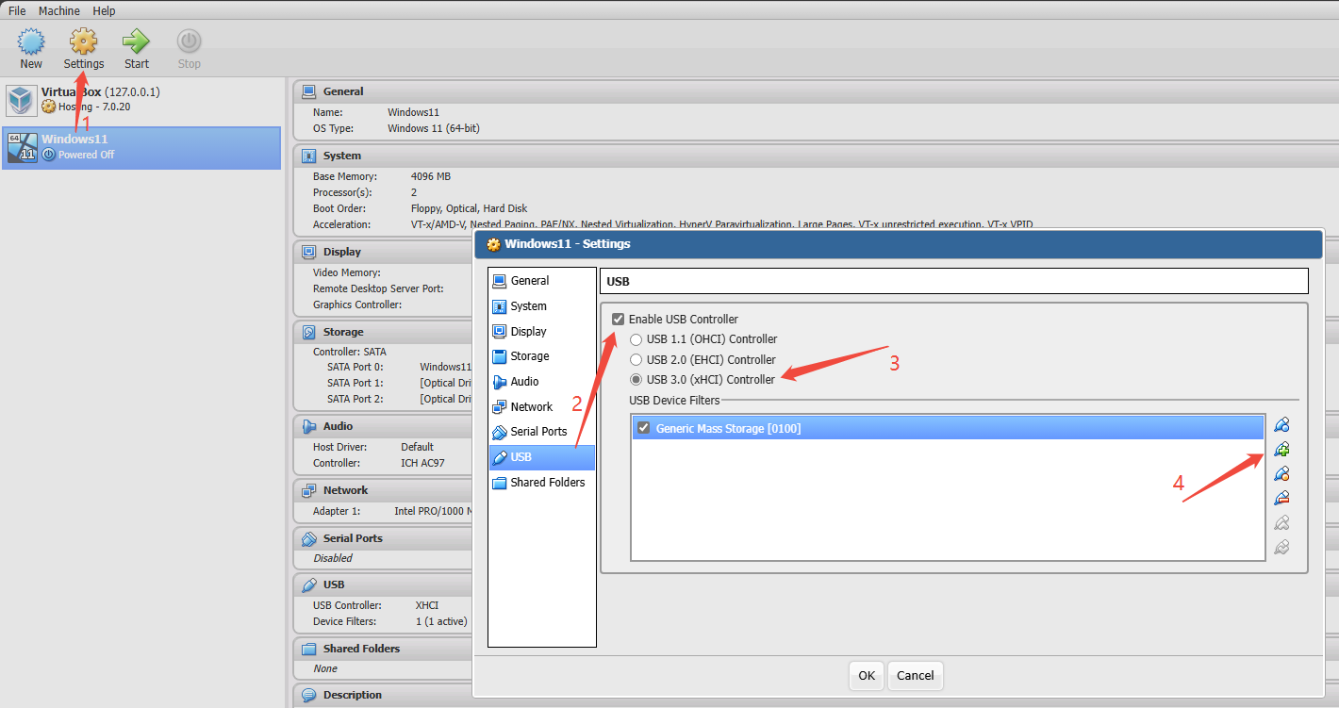
Task: Switch to System settings category
Action: tap(542, 306)
